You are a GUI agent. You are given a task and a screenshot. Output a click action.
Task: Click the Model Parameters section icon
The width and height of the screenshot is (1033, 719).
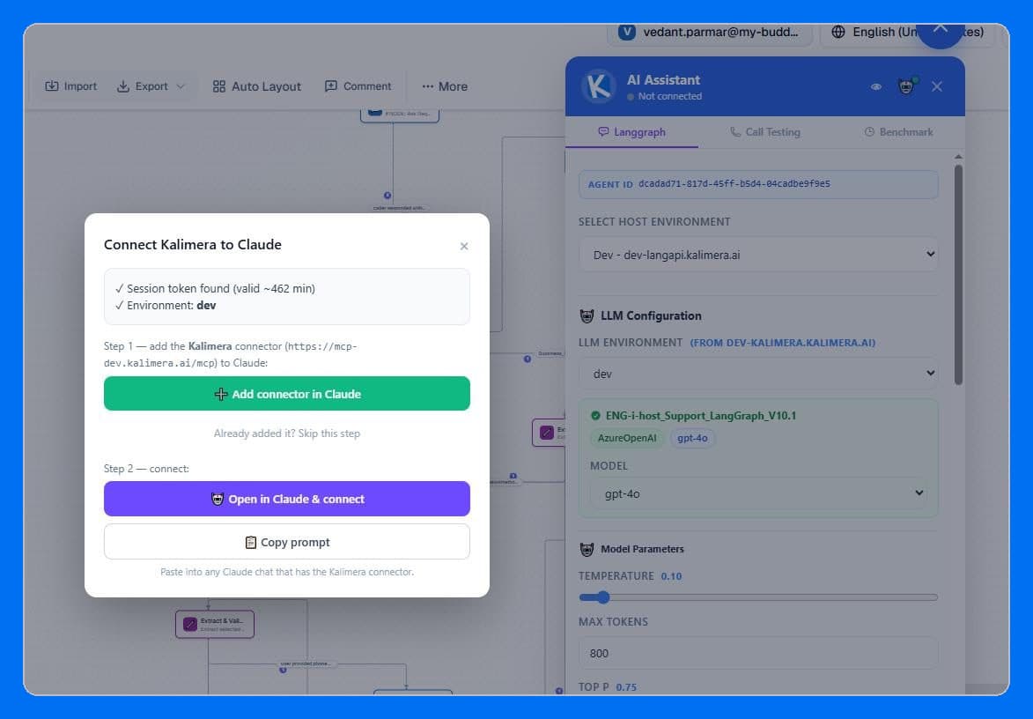[x=587, y=549]
